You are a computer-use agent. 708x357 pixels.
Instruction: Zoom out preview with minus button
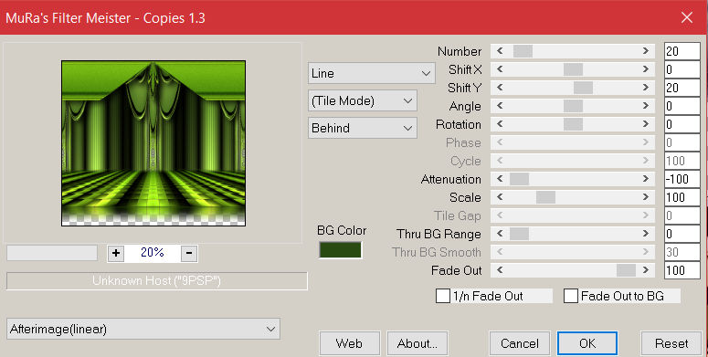click(189, 253)
